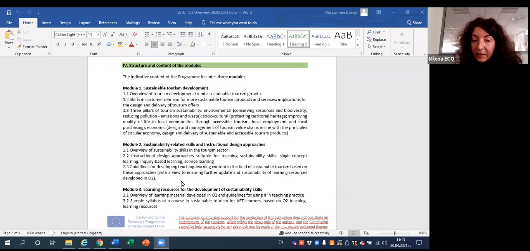Toggle bold formatting
Image resolution: width=530 pixels, height=251 pixels.
pos(57,44)
